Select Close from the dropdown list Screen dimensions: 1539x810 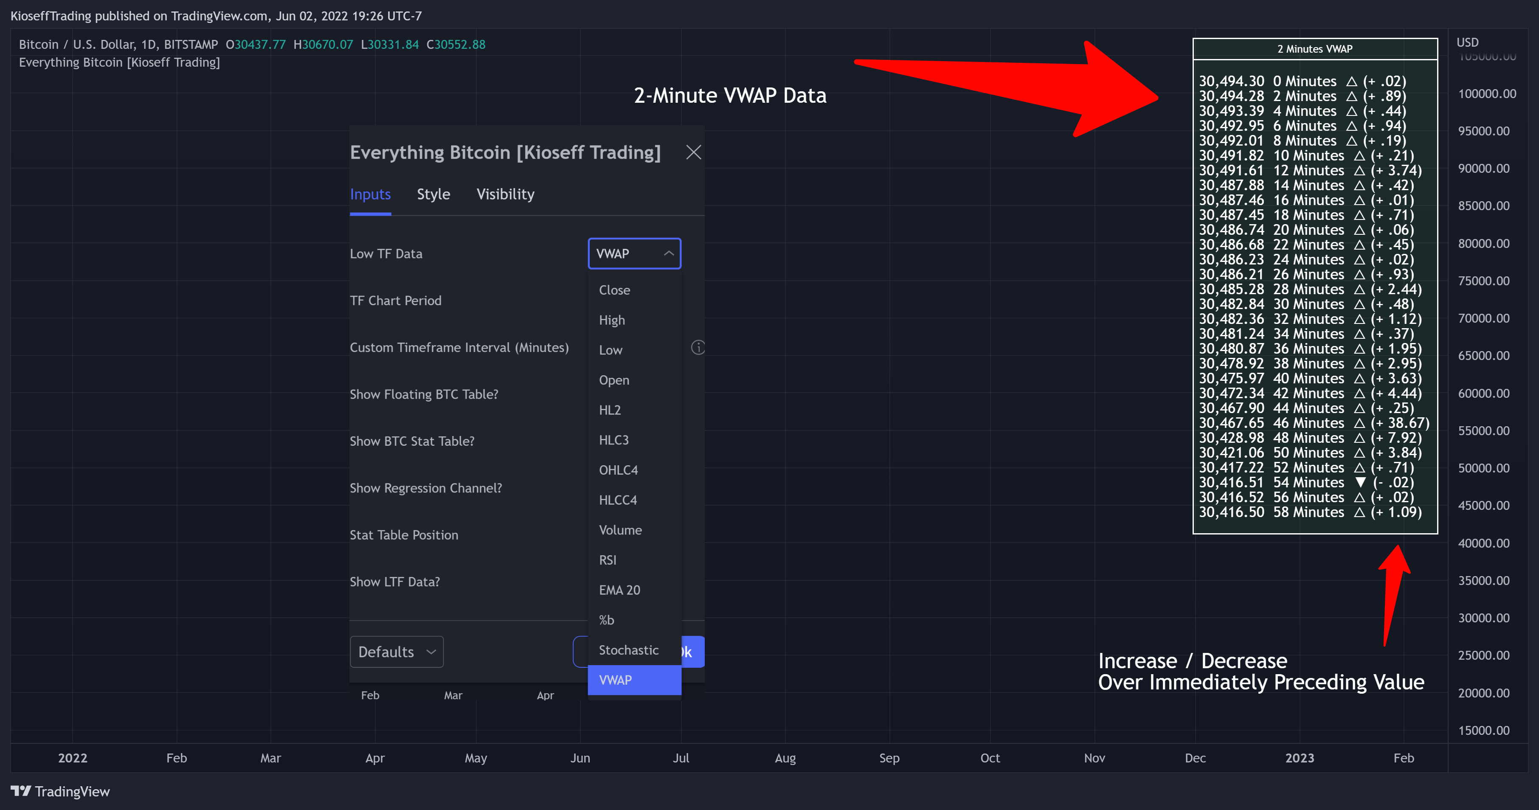634,290
